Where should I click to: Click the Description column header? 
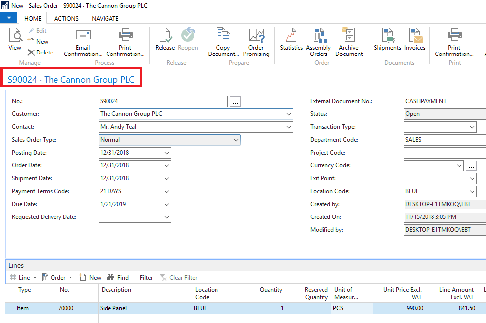(116, 290)
